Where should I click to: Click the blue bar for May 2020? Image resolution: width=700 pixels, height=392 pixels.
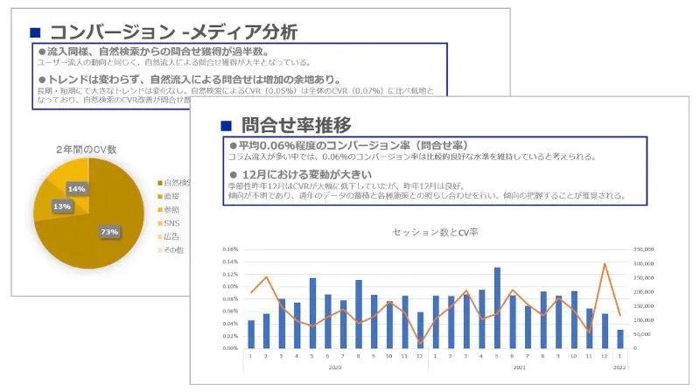(312, 313)
